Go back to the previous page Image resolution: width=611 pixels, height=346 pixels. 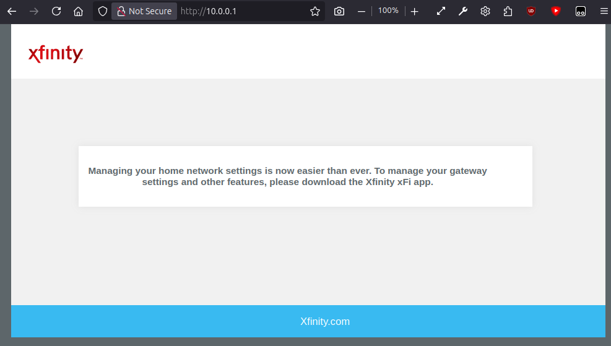click(12, 11)
